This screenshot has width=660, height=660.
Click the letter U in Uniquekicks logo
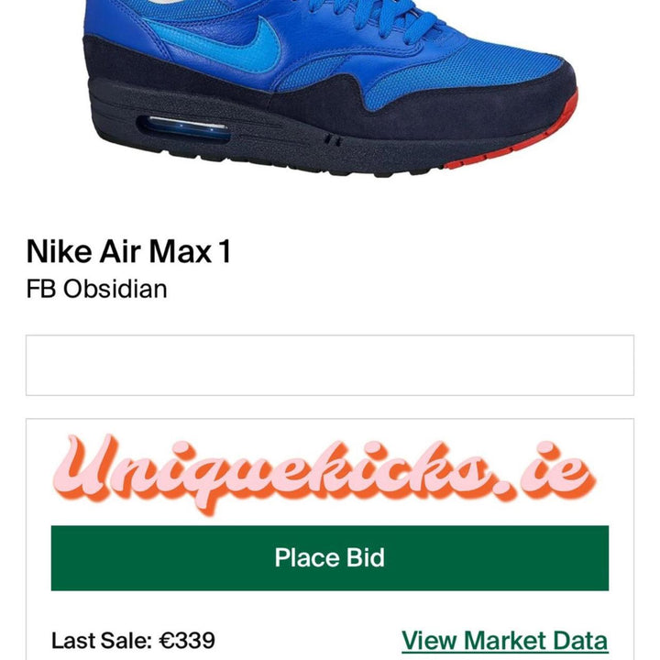86,467
